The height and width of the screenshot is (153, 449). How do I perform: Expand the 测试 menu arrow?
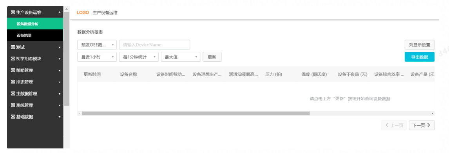tap(59, 47)
